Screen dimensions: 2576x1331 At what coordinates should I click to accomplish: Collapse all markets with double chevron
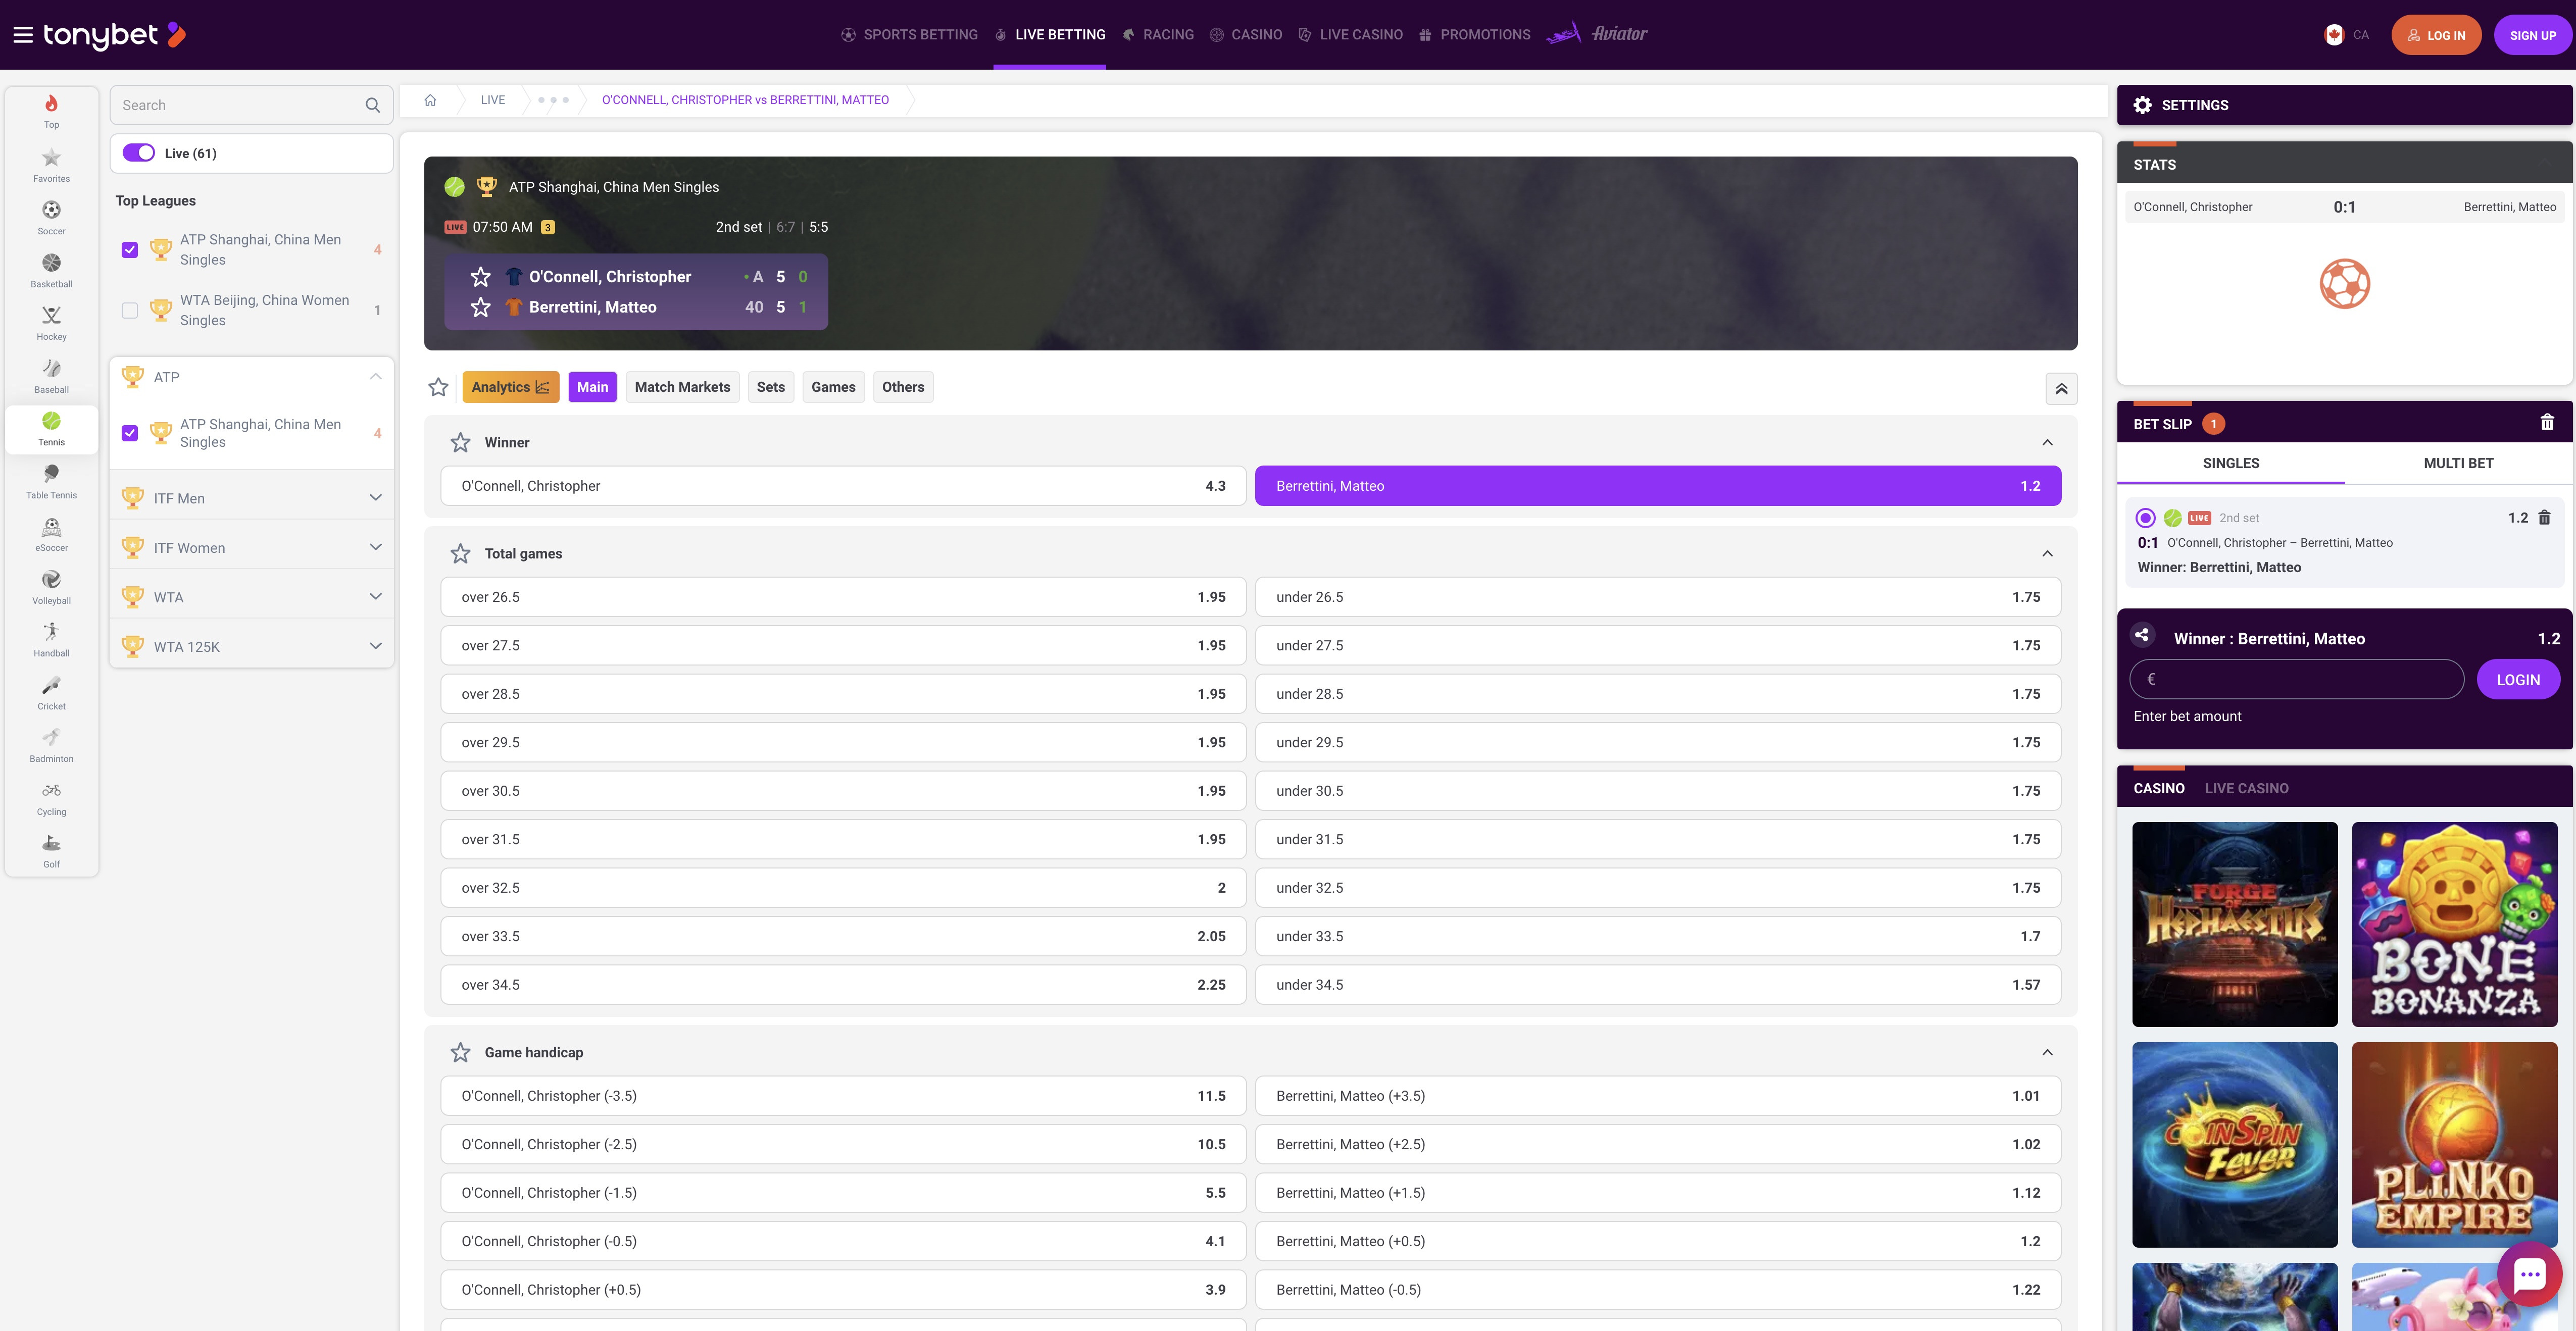pos(2061,388)
